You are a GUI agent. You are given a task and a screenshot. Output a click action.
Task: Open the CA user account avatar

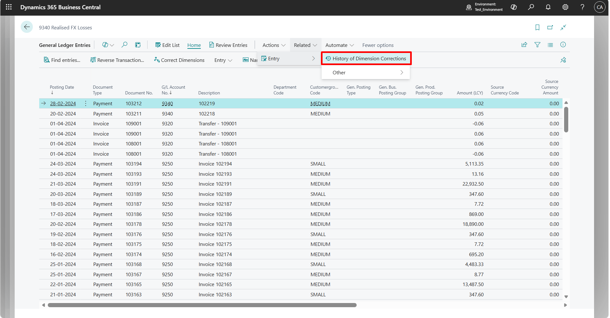600,7
